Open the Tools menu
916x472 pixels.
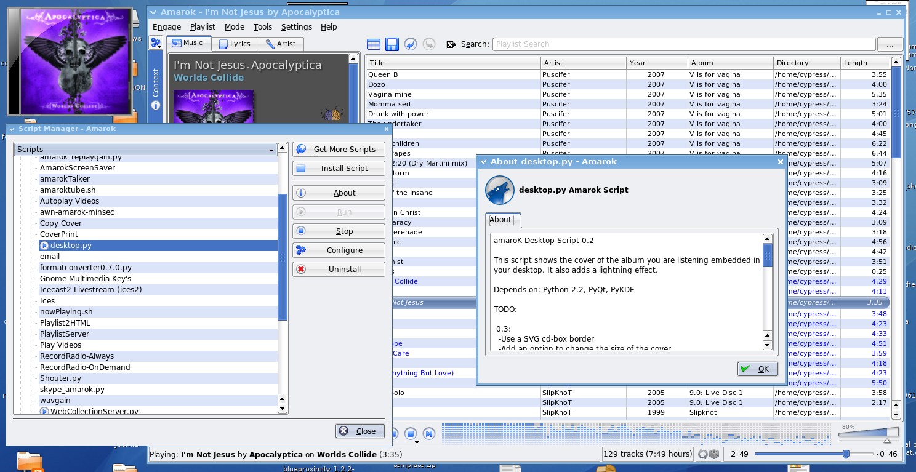pos(263,27)
